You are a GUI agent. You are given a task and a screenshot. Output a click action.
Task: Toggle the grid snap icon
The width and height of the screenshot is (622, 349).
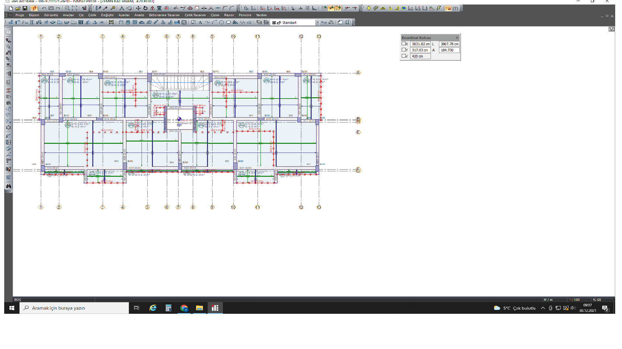pyautogui.click(x=324, y=8)
